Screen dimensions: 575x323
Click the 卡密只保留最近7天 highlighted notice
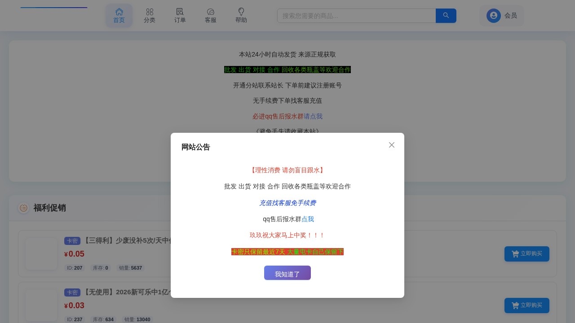287,252
